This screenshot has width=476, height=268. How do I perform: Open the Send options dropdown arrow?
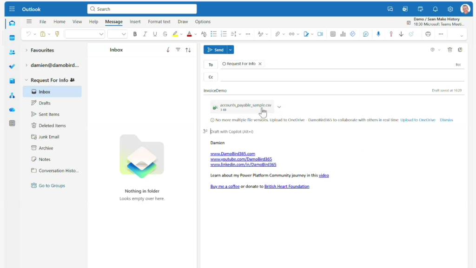click(x=231, y=50)
